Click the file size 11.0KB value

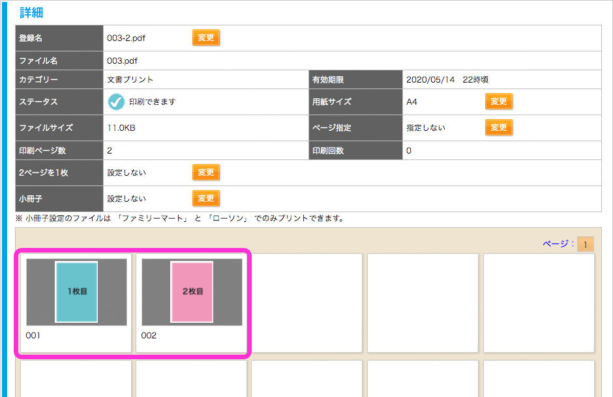(x=121, y=128)
